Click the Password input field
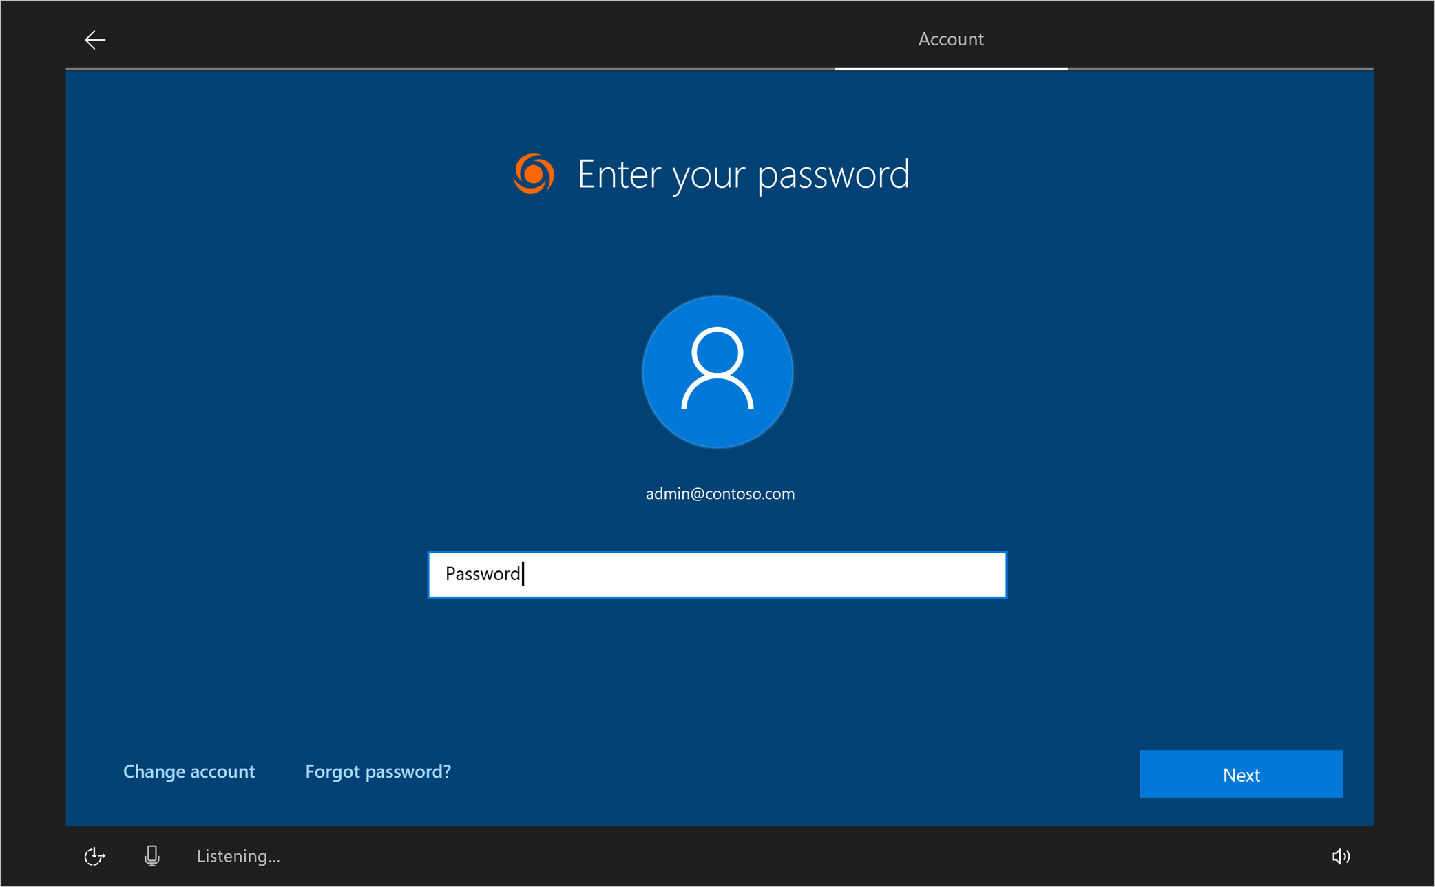The height and width of the screenshot is (887, 1435). pos(717,573)
